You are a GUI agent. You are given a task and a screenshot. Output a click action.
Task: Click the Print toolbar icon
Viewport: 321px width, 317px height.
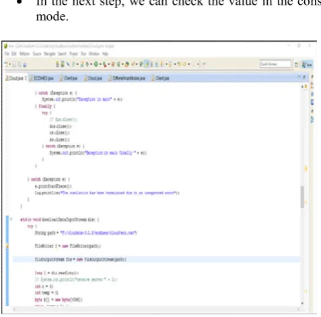point(25,65)
